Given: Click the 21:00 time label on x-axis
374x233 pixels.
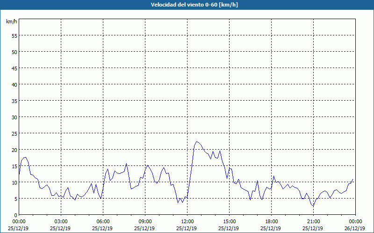Looking at the screenshot, I should pos(313,222).
